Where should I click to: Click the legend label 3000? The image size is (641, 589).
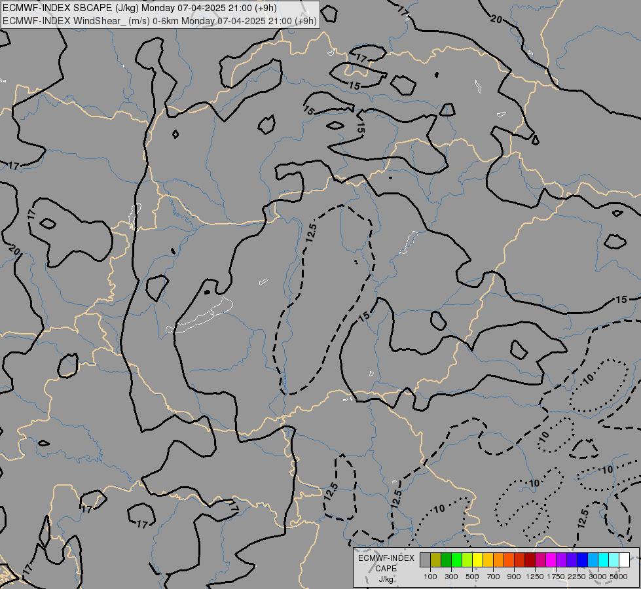[598, 577]
